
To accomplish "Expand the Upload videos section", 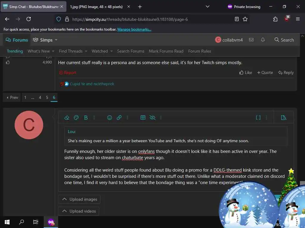I will 79,211.
